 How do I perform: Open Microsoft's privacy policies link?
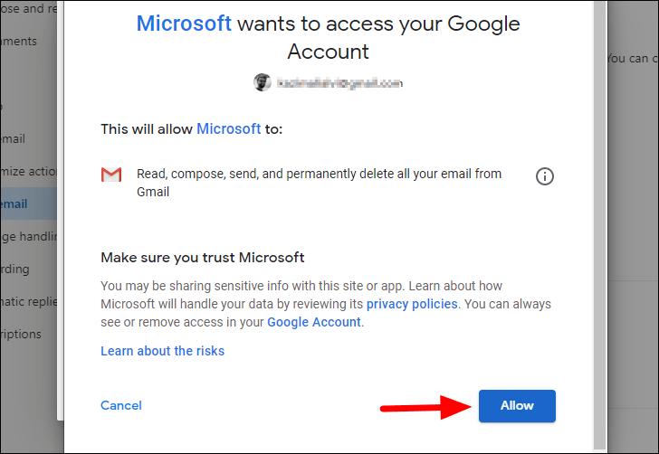click(412, 304)
